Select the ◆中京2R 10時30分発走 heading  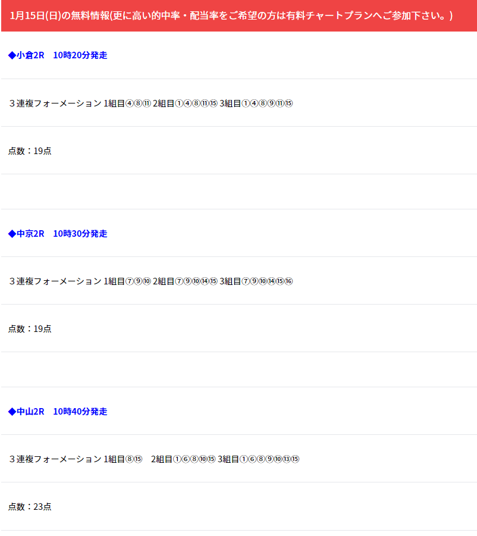point(58,233)
